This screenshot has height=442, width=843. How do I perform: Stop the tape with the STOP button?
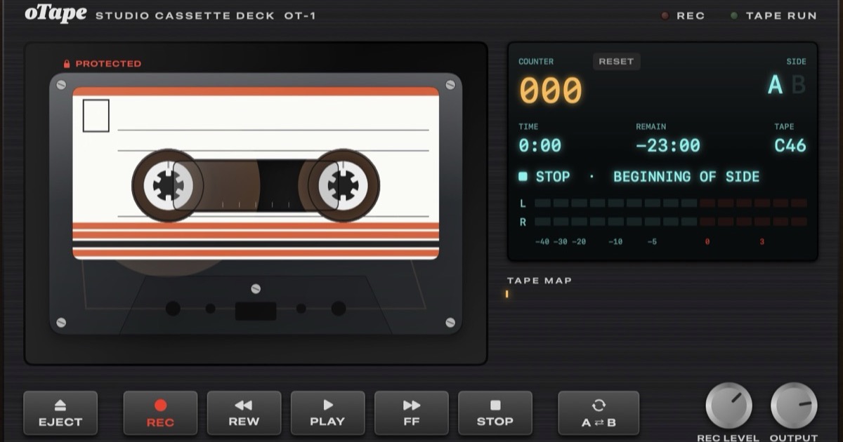[495, 414]
